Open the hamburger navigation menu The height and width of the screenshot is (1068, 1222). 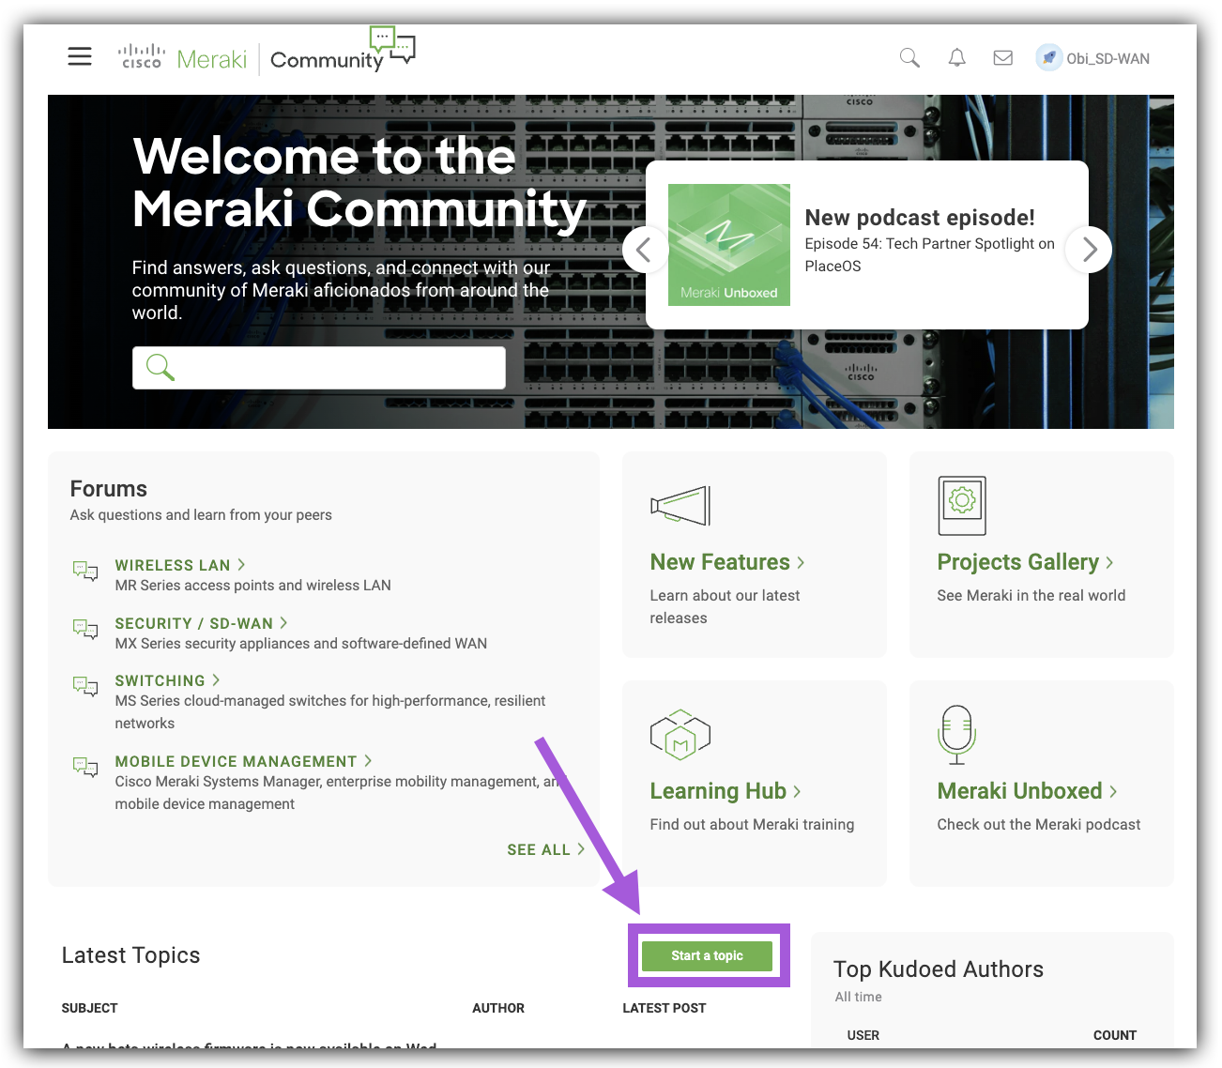[x=80, y=56]
